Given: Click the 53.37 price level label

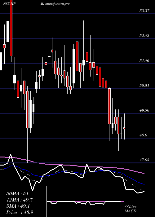Looking at the screenshot, I should (144, 11).
